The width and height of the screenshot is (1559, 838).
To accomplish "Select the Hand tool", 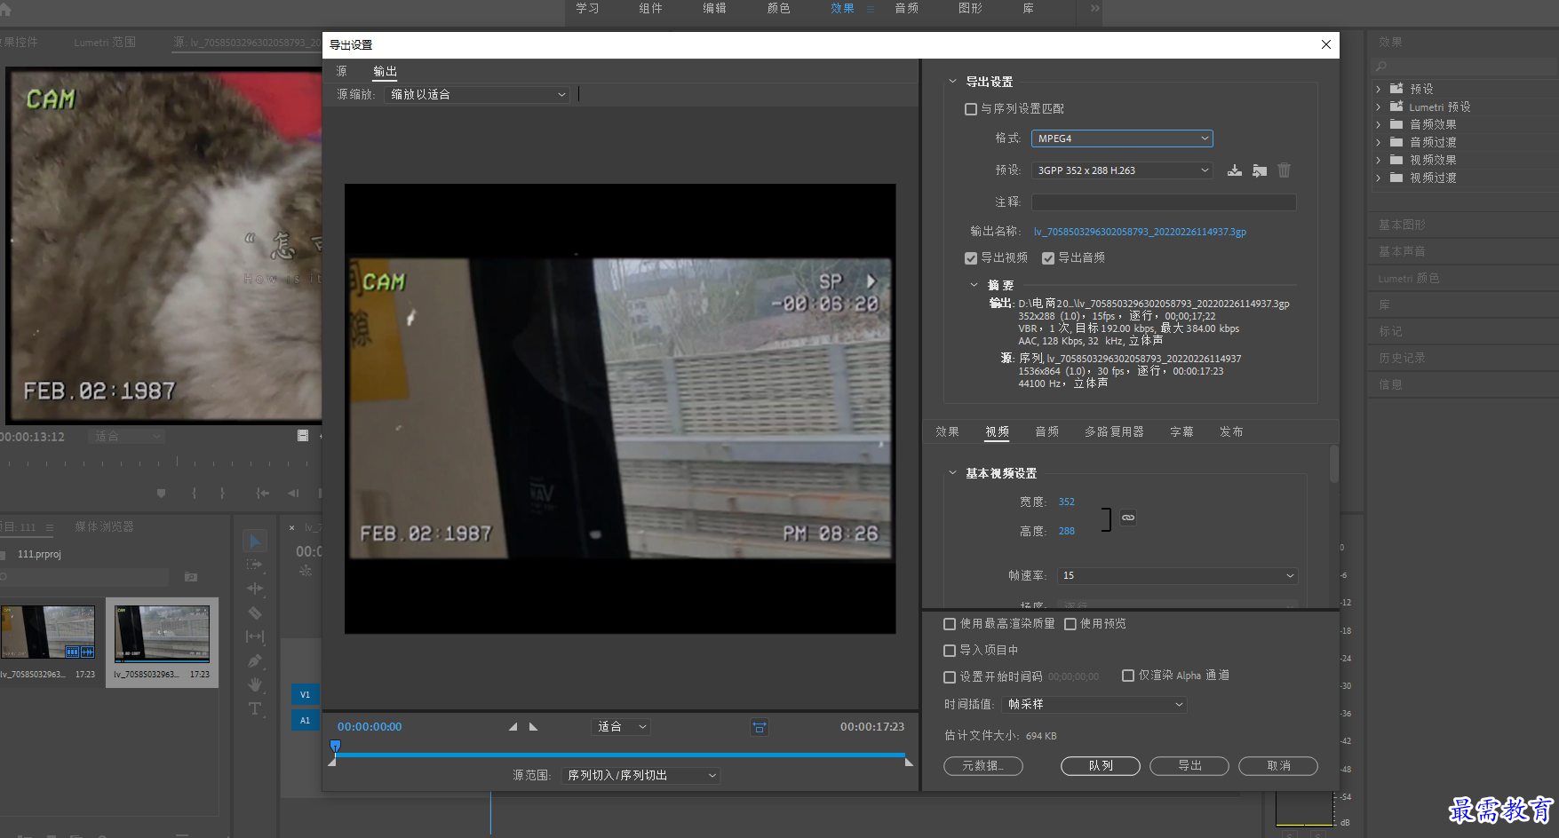I will (x=255, y=684).
